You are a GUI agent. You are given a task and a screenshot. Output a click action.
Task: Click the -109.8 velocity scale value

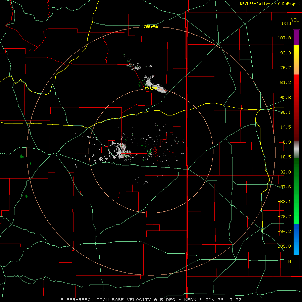283,246
